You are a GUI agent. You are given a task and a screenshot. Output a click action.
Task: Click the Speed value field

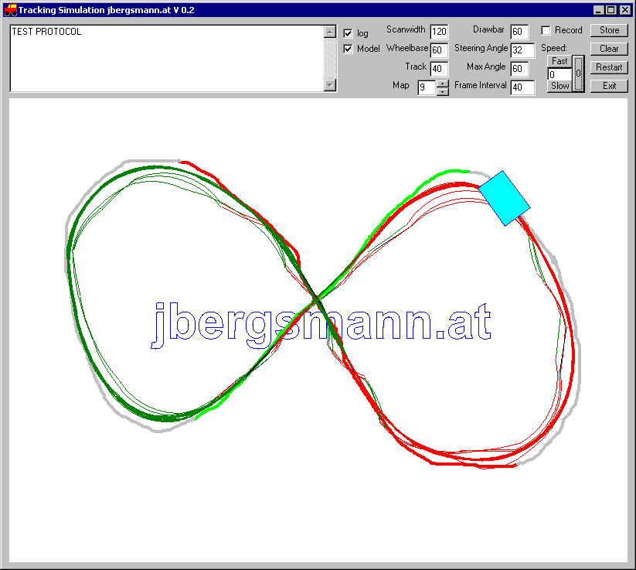559,74
